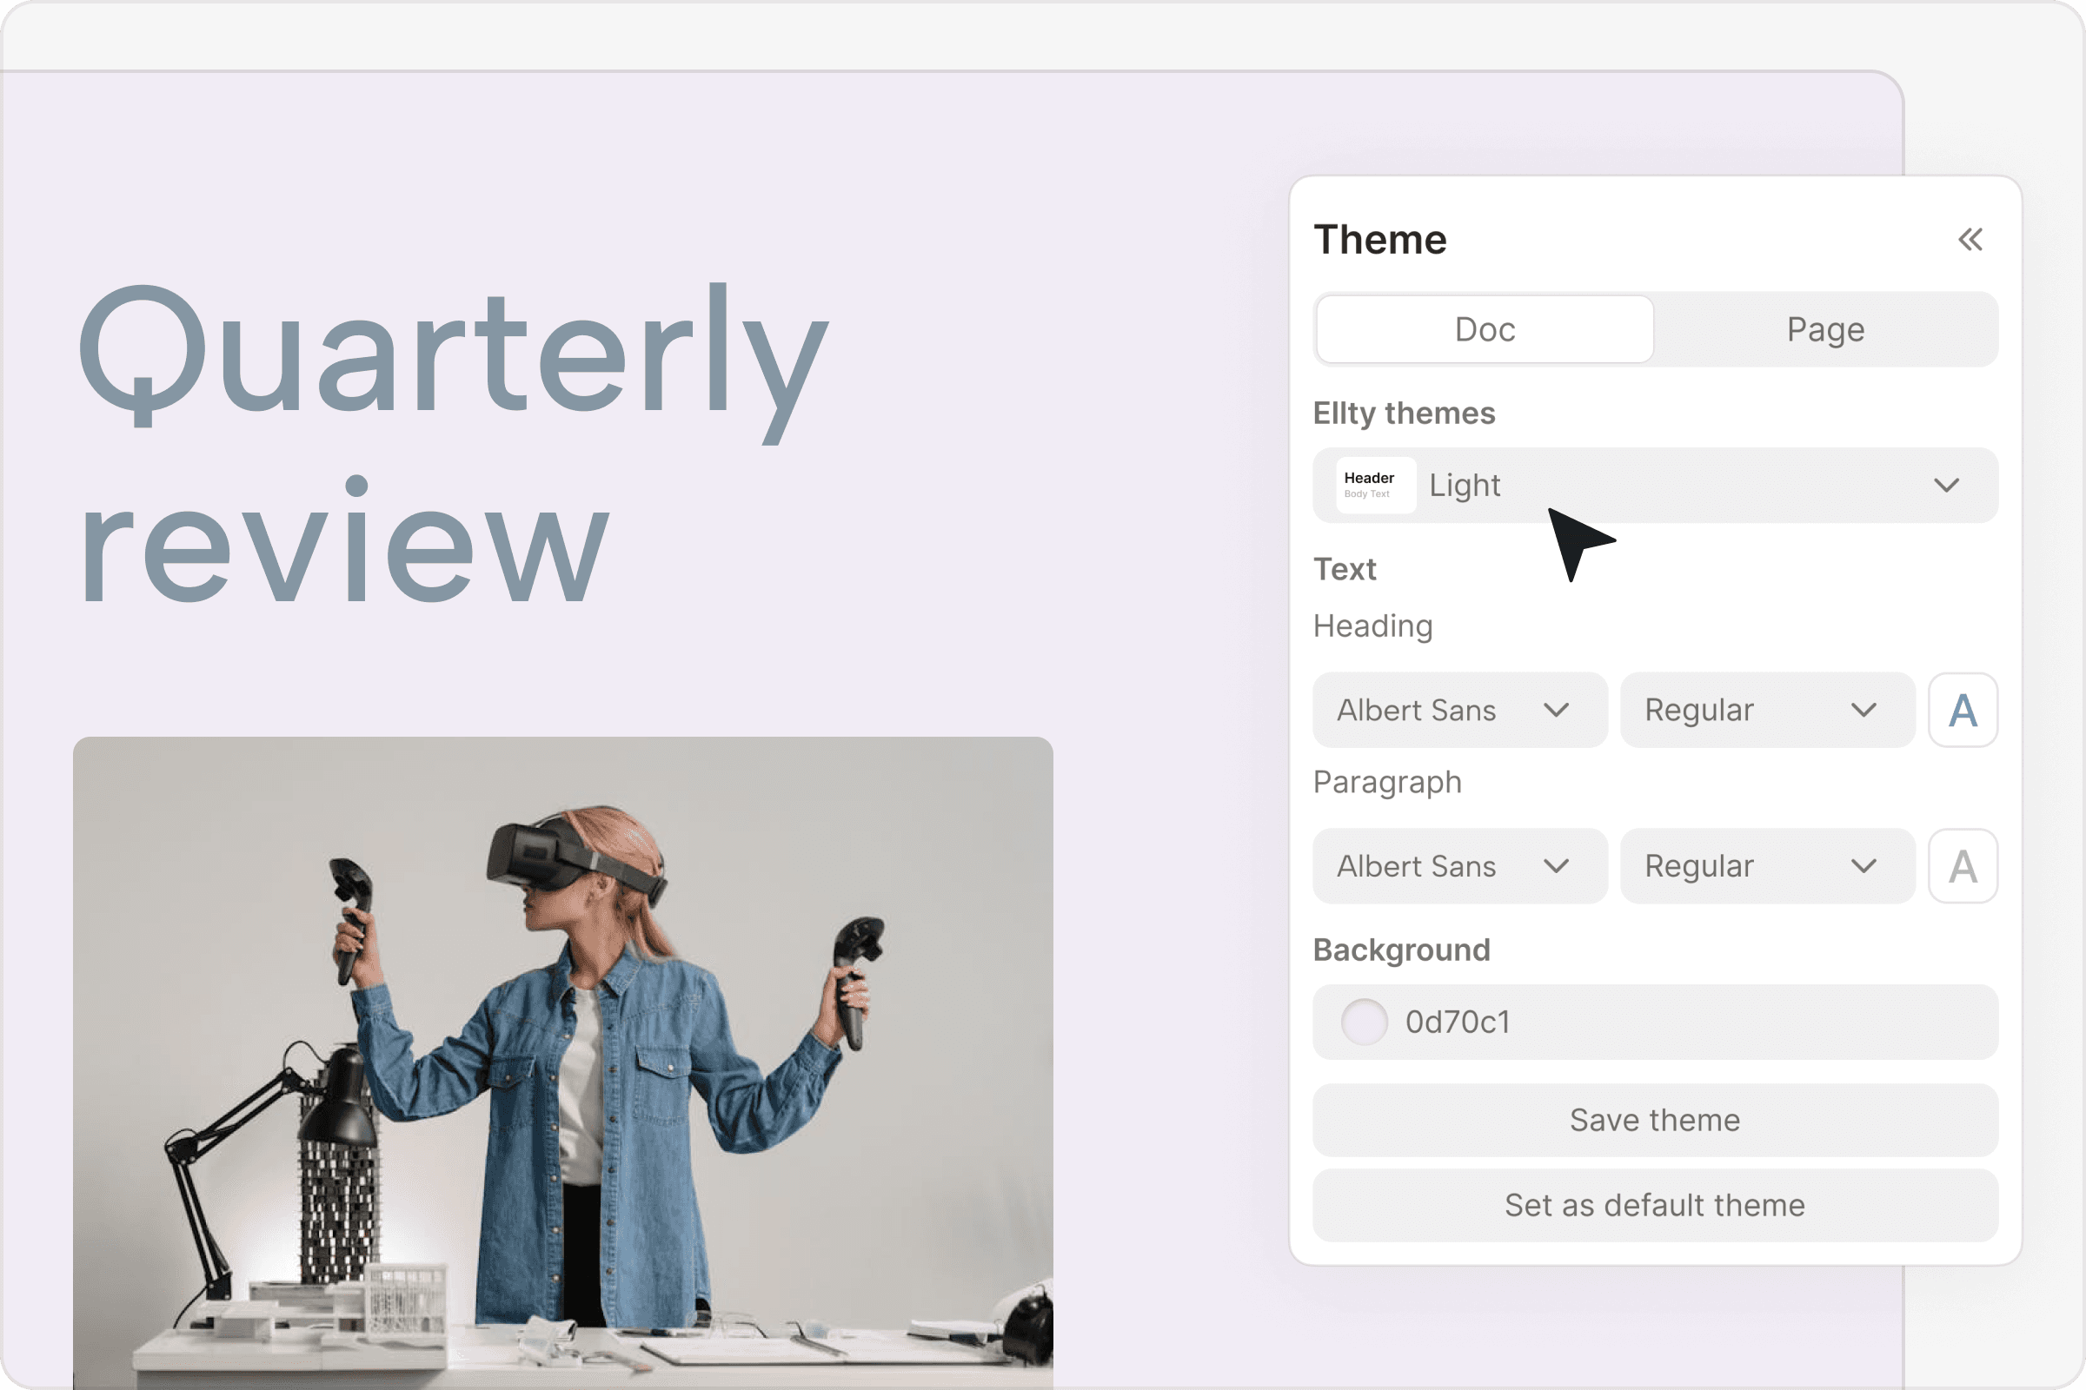Click the Ellty themes thumbnail icon
This screenshot has height=1390, width=2086.
pos(1371,484)
